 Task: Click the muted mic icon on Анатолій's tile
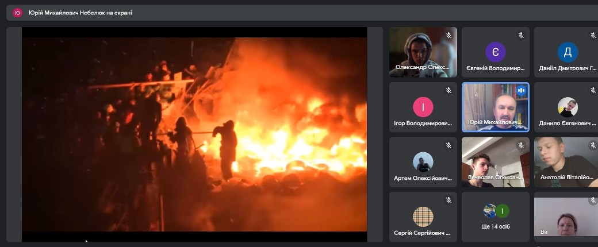(593, 146)
